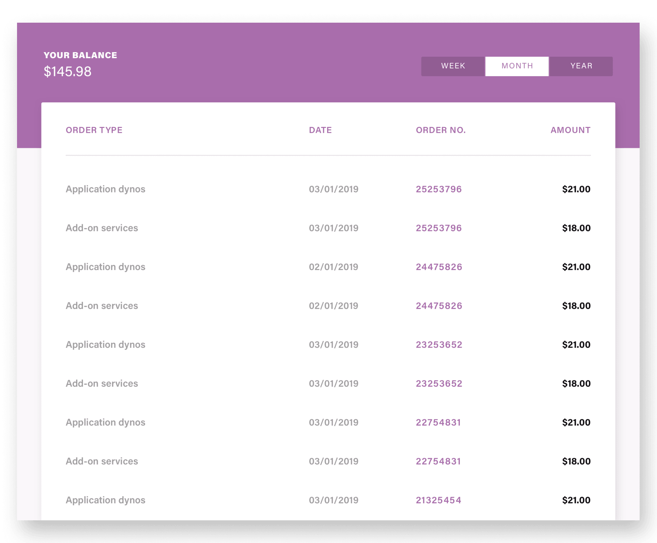This screenshot has width=657, height=543.
Task: Open order 25253796 in the Application dynos row
Action: [438, 189]
